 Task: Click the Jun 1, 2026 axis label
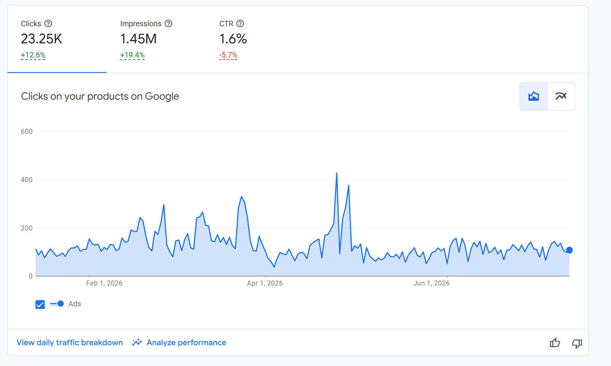[x=431, y=283]
